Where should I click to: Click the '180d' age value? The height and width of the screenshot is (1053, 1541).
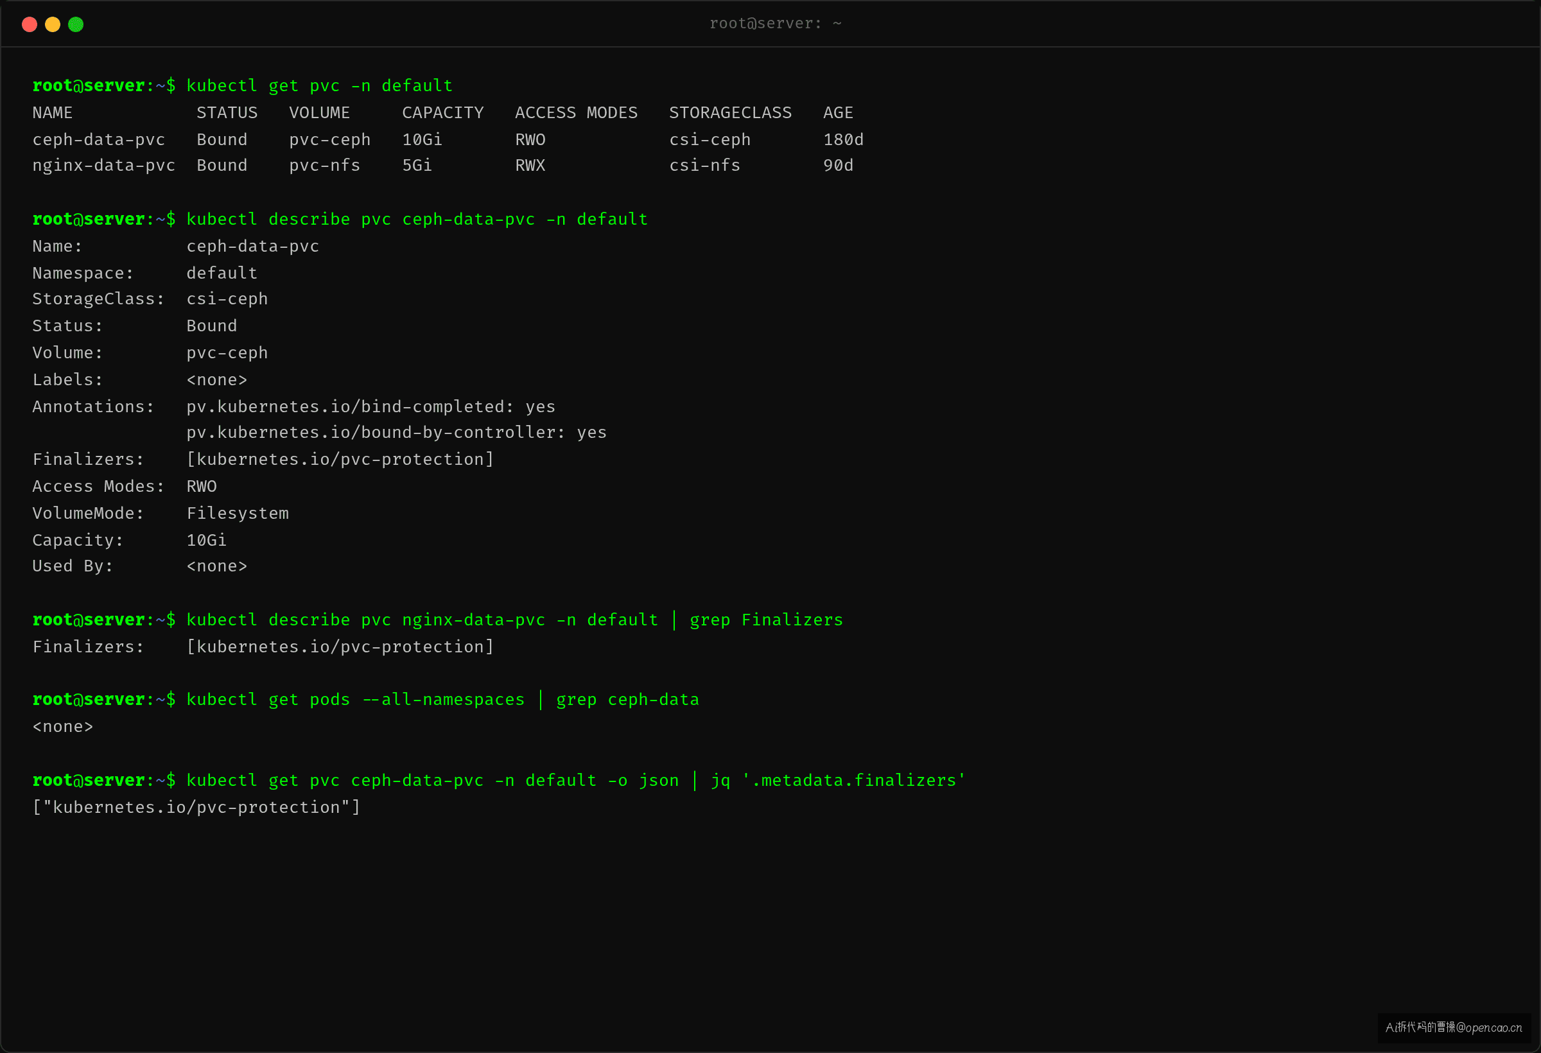click(x=844, y=140)
